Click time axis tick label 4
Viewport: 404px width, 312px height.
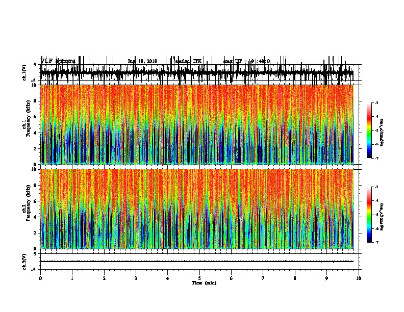168,278
